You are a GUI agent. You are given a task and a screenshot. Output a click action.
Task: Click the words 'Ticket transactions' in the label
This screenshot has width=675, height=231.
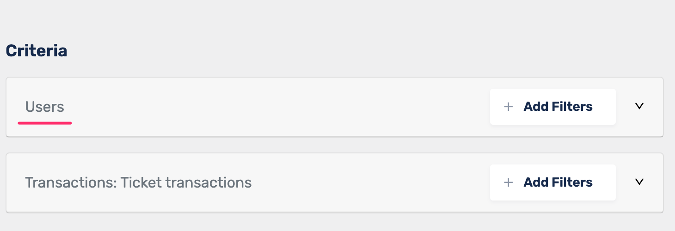[186, 182]
